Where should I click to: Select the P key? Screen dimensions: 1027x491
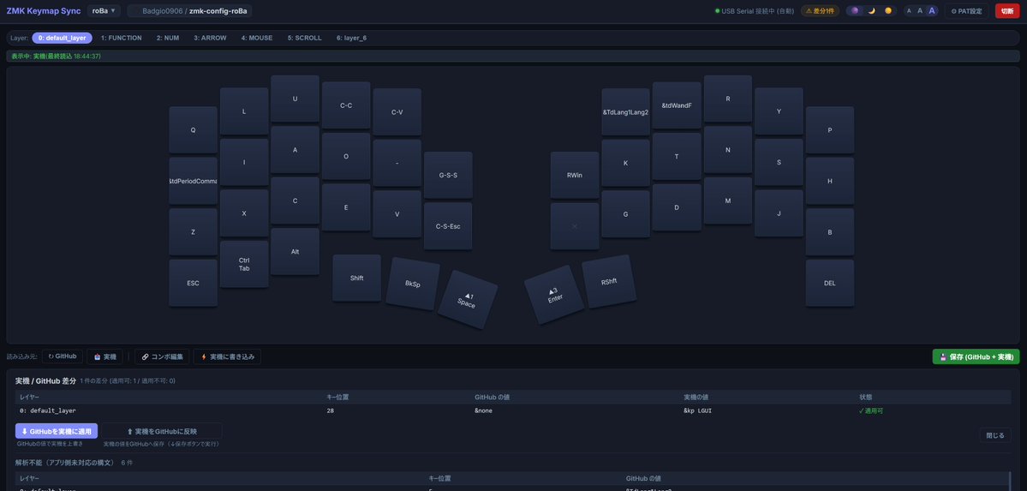click(x=830, y=129)
